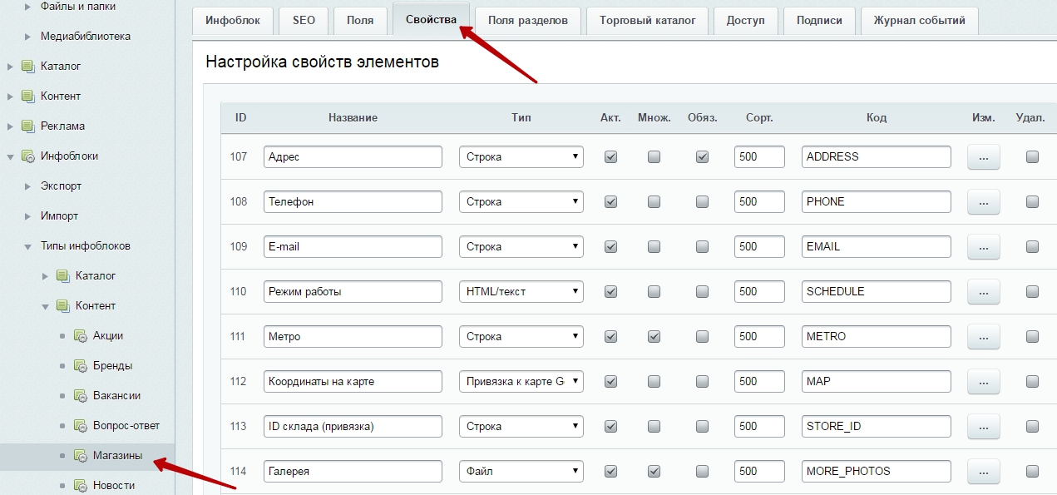
Task: Disable multiple checkbox for Метро property
Action: pos(654,336)
